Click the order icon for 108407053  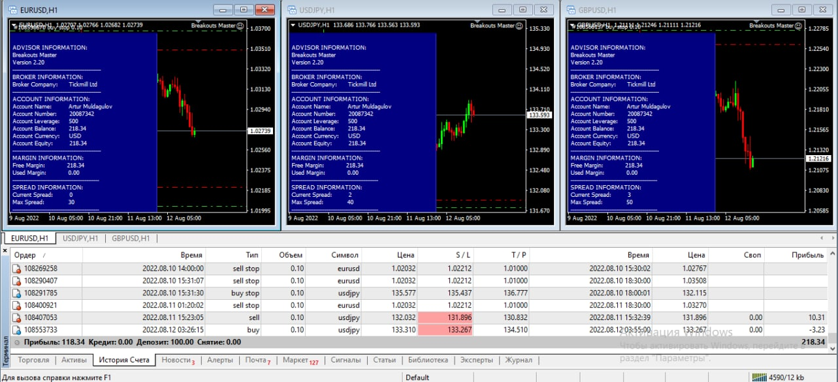(16, 317)
